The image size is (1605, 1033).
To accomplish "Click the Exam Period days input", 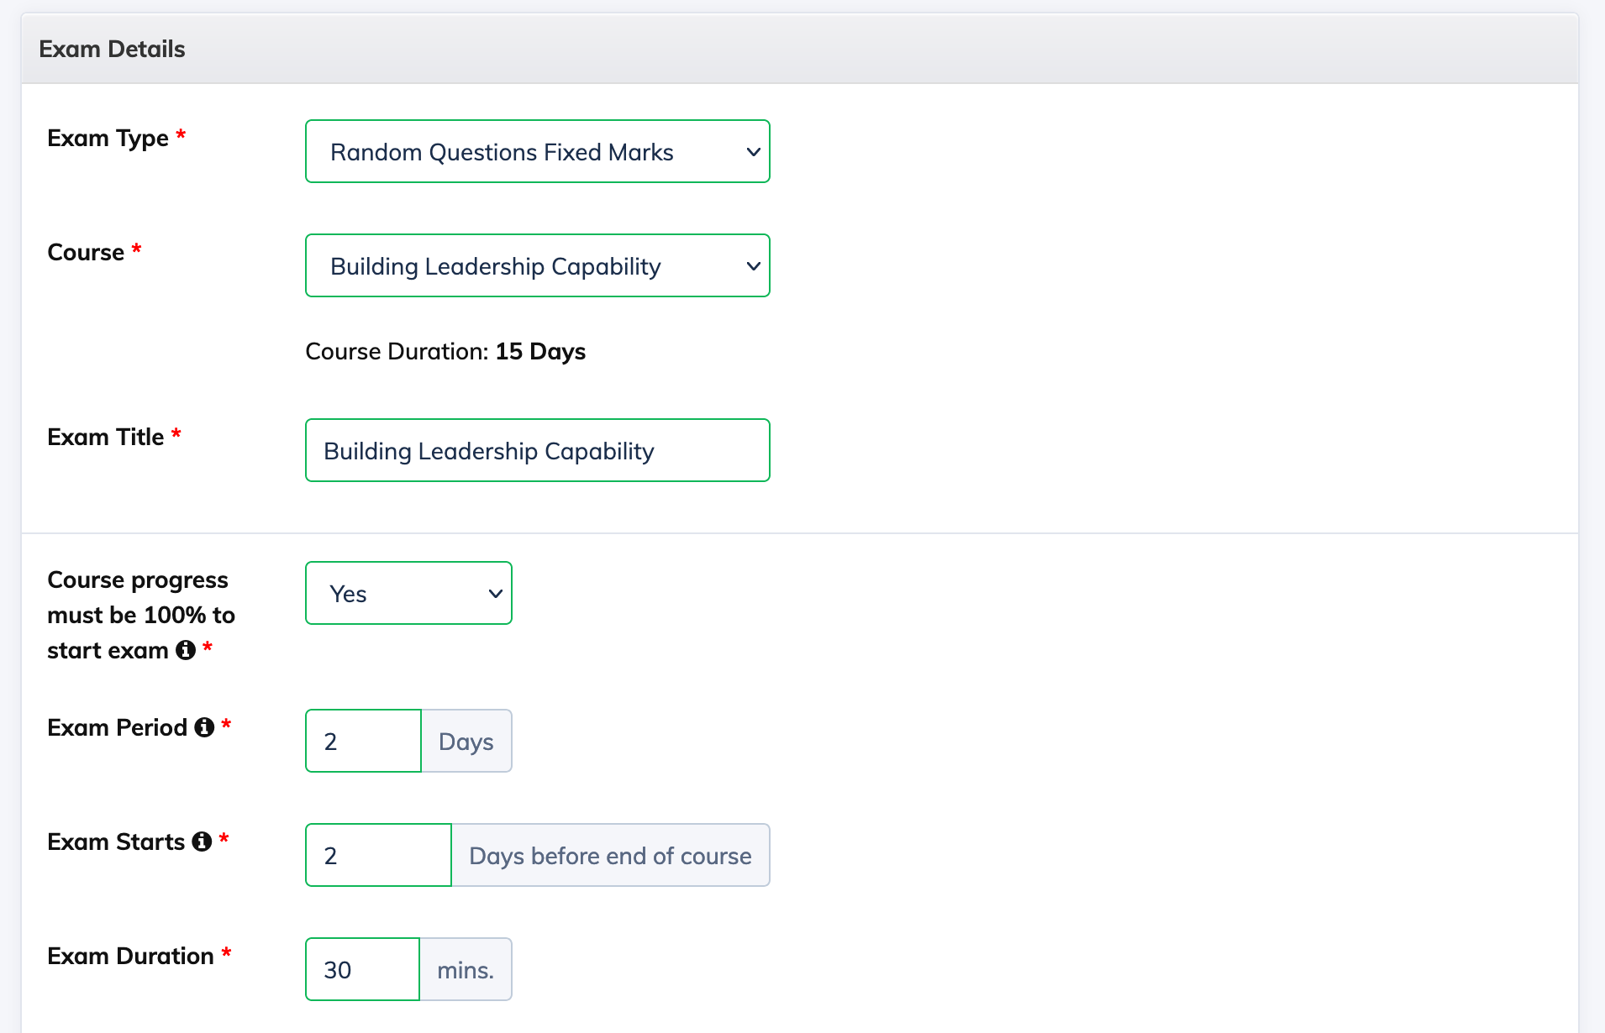I will pos(363,741).
